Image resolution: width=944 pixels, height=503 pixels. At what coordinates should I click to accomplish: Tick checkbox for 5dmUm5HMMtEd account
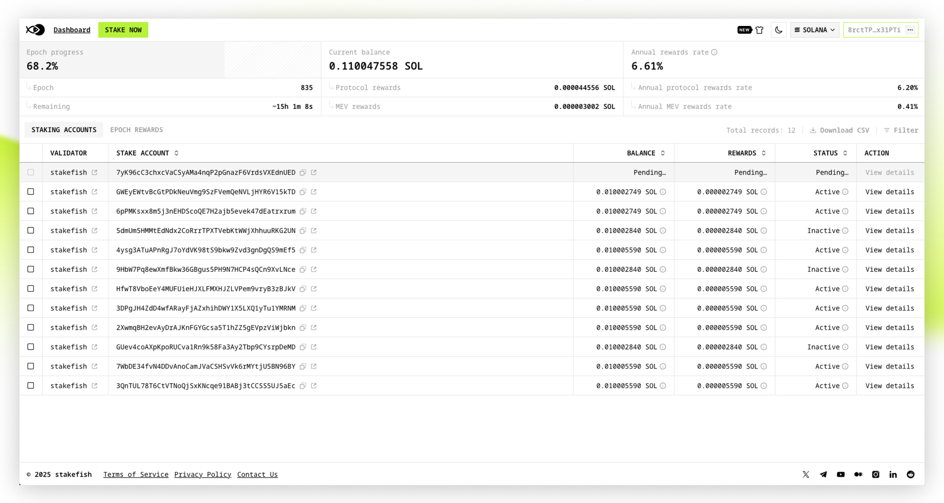click(31, 231)
